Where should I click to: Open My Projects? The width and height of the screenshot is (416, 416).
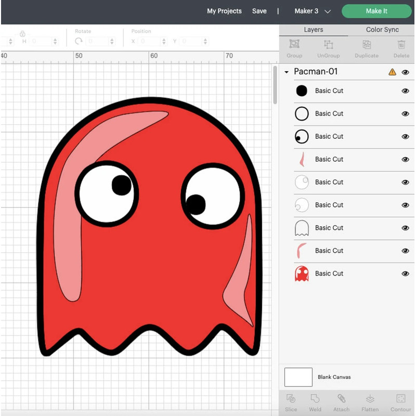pyautogui.click(x=224, y=11)
